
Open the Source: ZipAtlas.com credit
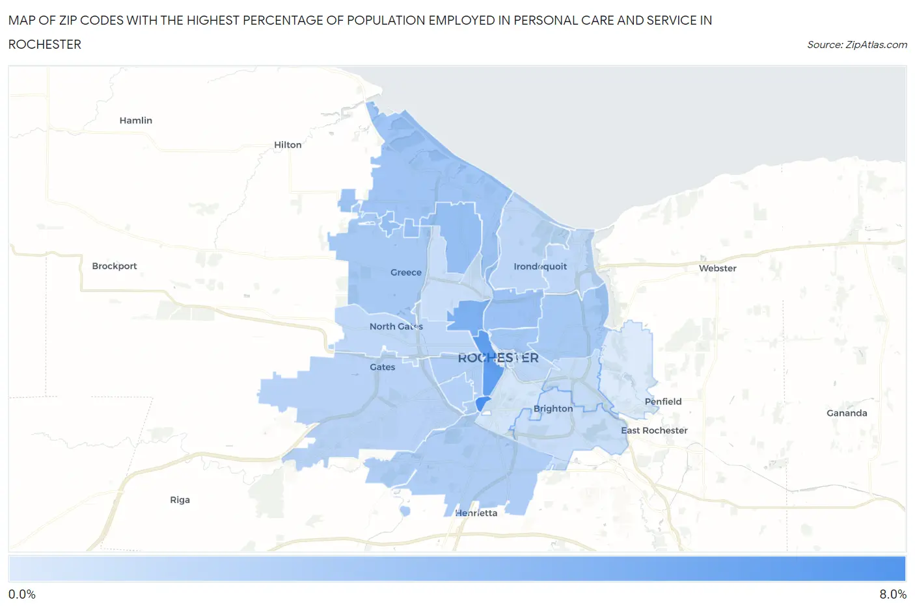(857, 44)
